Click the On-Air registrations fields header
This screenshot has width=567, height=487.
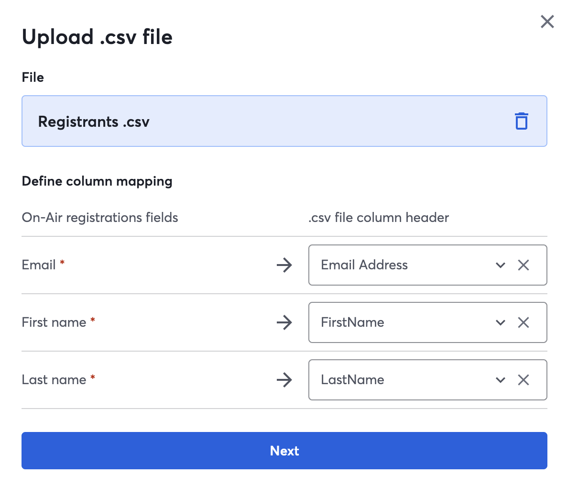click(100, 218)
